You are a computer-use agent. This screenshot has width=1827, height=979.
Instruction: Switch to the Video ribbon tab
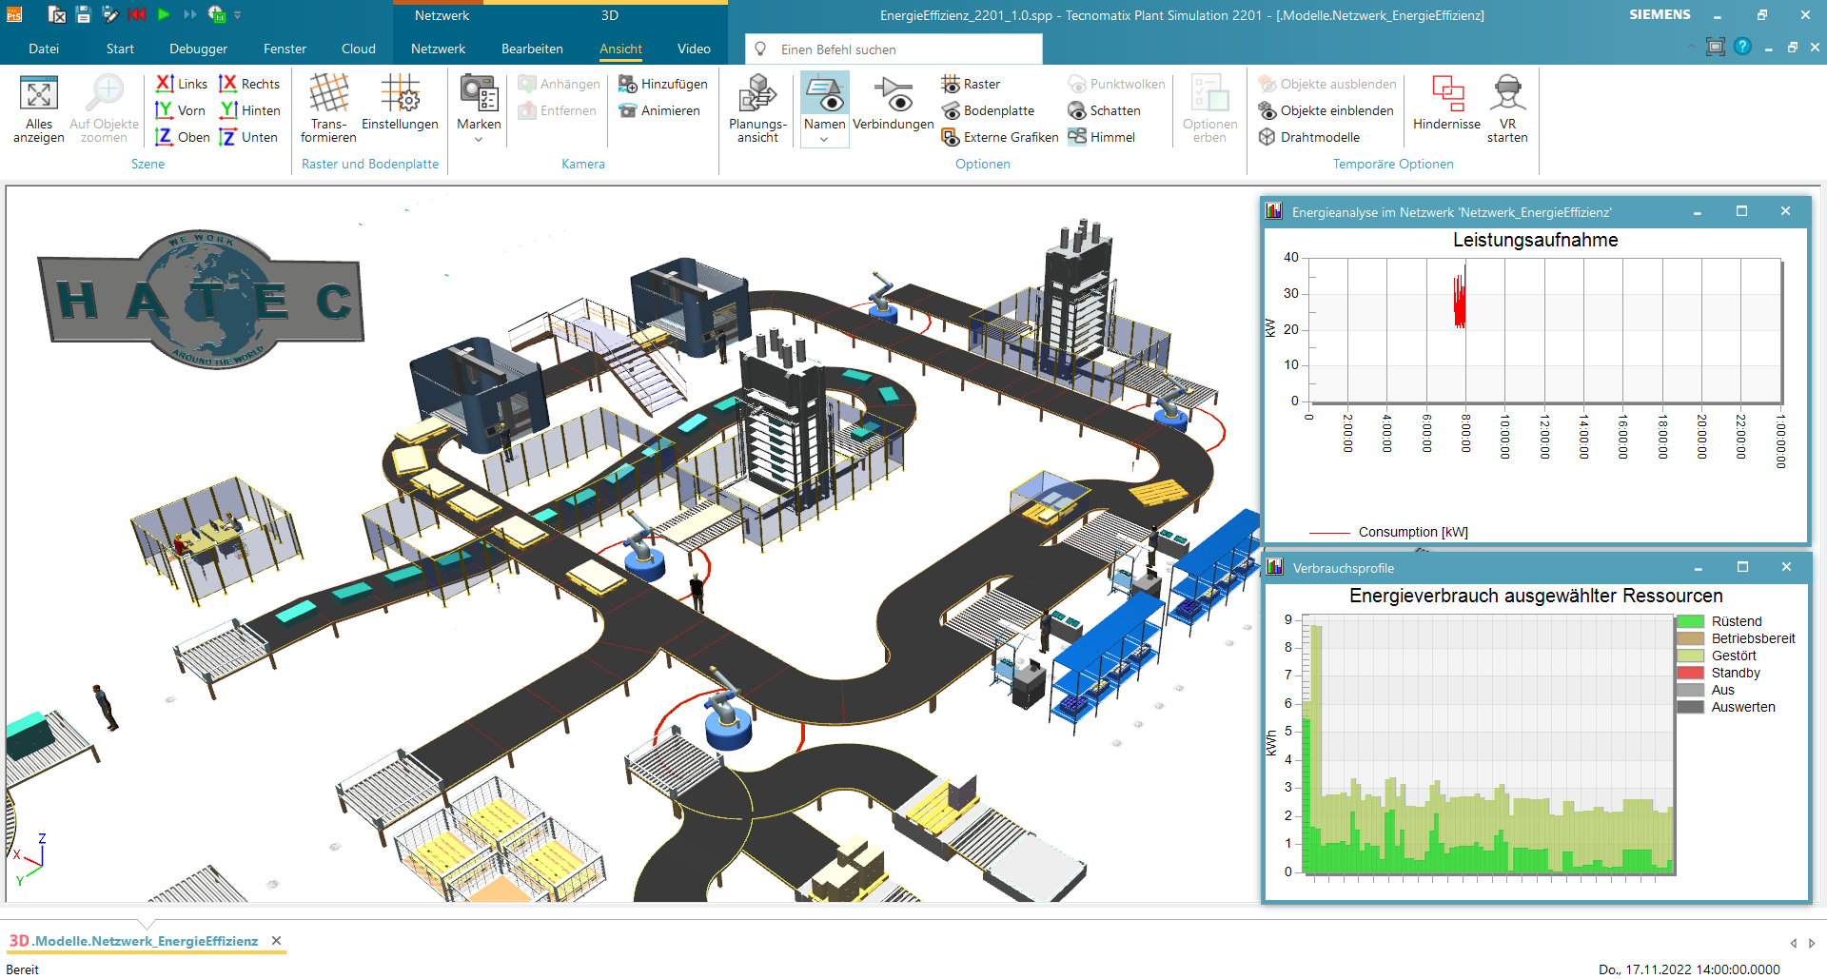(694, 49)
